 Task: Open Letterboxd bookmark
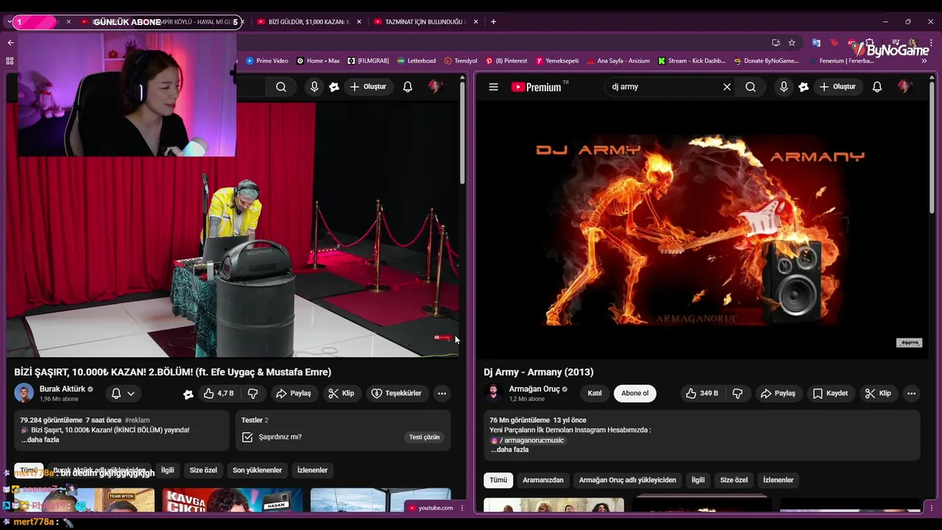coord(417,61)
